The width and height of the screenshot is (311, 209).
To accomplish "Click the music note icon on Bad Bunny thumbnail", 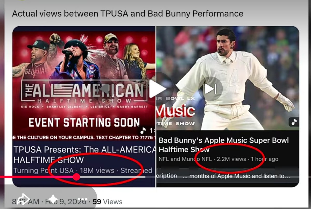I will [x=294, y=122].
